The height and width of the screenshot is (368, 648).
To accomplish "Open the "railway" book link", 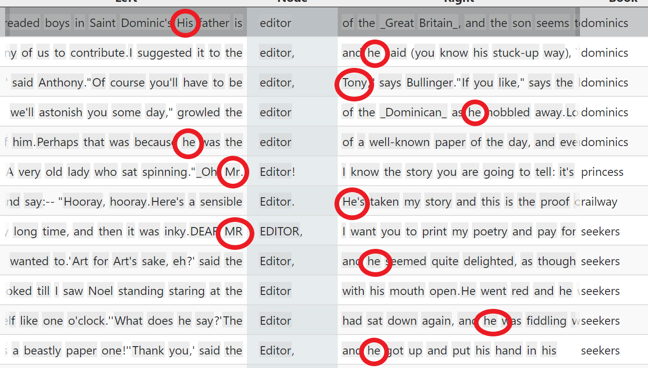I will [599, 202].
